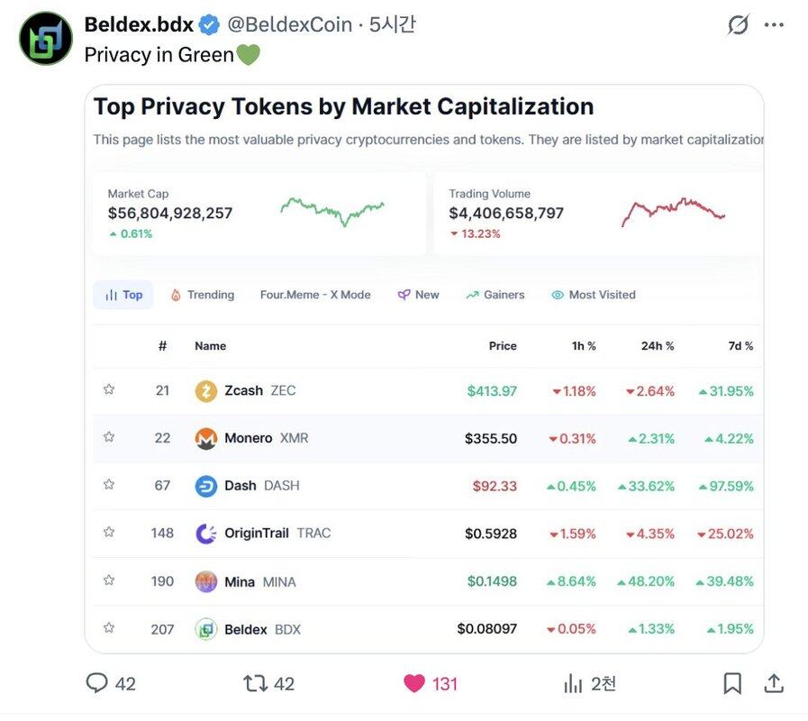Bookmark this Beldex post
This screenshot has width=808, height=721.
[732, 684]
